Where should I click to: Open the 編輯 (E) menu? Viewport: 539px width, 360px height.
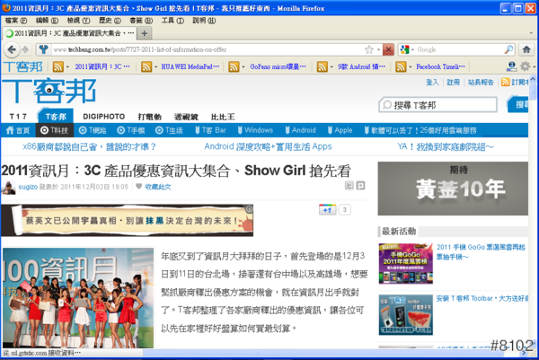coord(47,21)
